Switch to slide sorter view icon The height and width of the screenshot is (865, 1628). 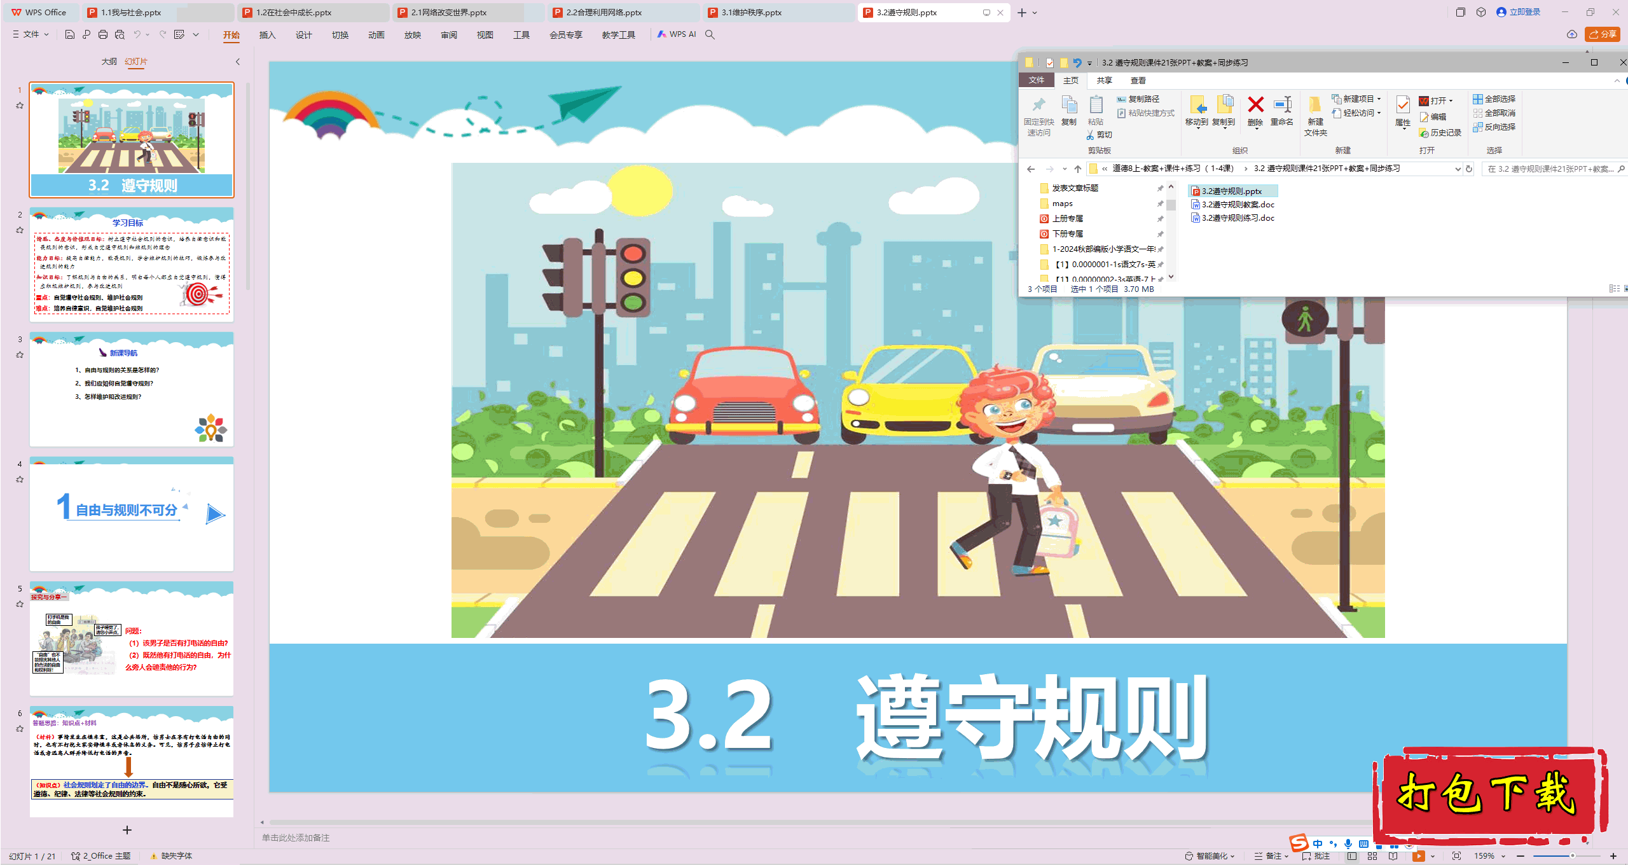pyautogui.click(x=1372, y=856)
